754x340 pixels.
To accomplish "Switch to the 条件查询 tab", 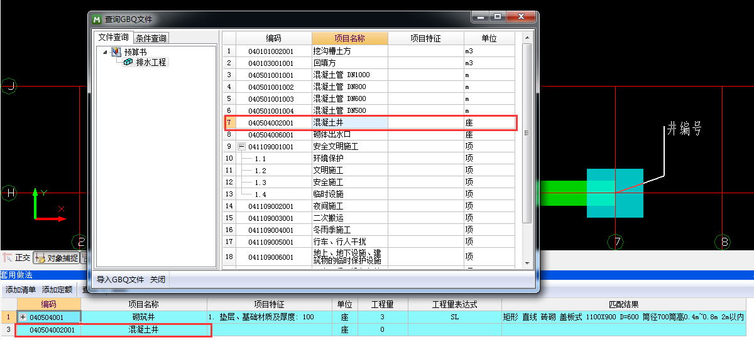I will tap(151, 38).
